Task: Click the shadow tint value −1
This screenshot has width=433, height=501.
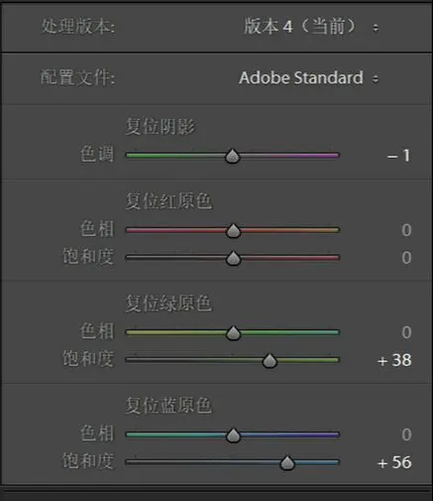Action: tap(398, 156)
